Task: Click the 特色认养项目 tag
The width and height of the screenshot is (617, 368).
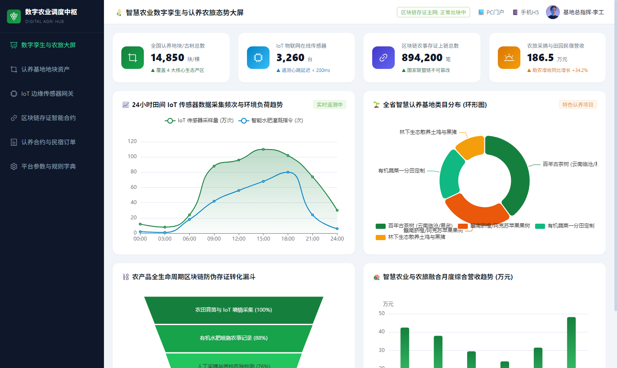Action: coord(578,104)
